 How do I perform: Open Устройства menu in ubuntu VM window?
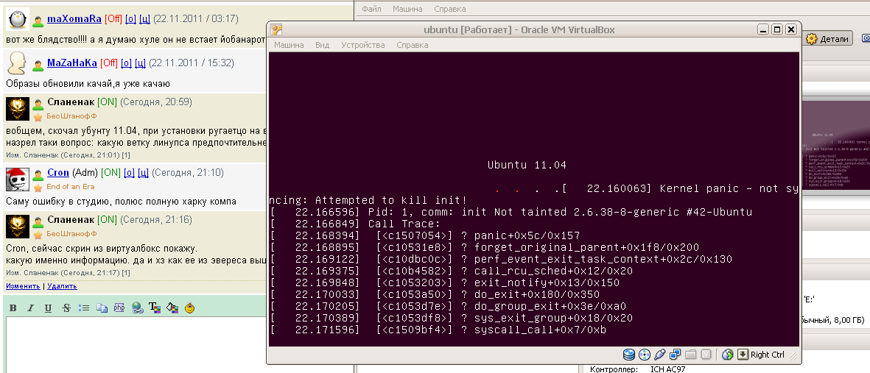coord(363,45)
